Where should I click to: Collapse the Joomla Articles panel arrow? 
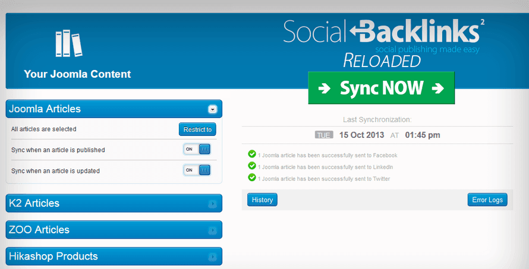tap(212, 109)
